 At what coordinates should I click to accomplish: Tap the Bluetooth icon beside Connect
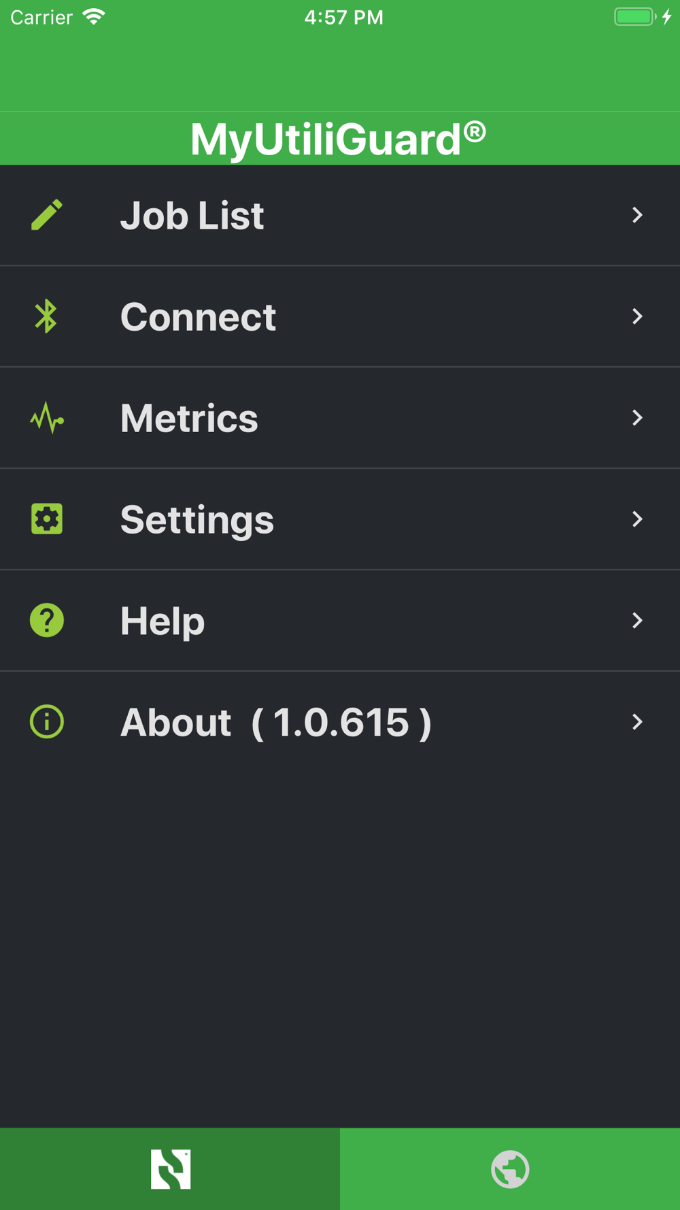[x=46, y=316]
